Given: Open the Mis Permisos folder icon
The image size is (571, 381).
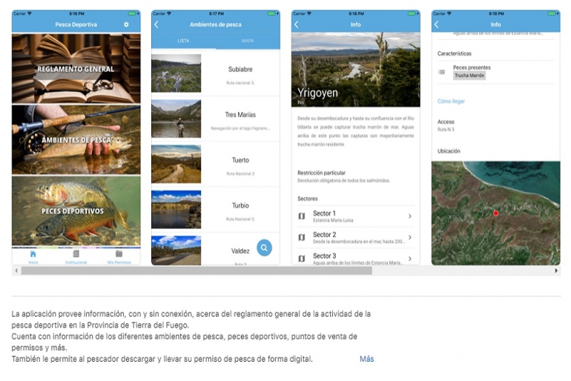Looking at the screenshot, I should pos(119,254).
